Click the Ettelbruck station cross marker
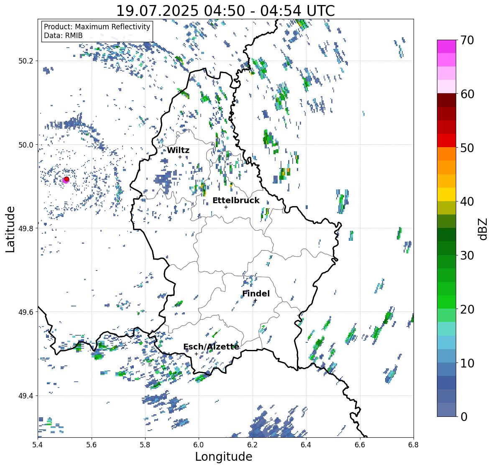 click(x=226, y=207)
